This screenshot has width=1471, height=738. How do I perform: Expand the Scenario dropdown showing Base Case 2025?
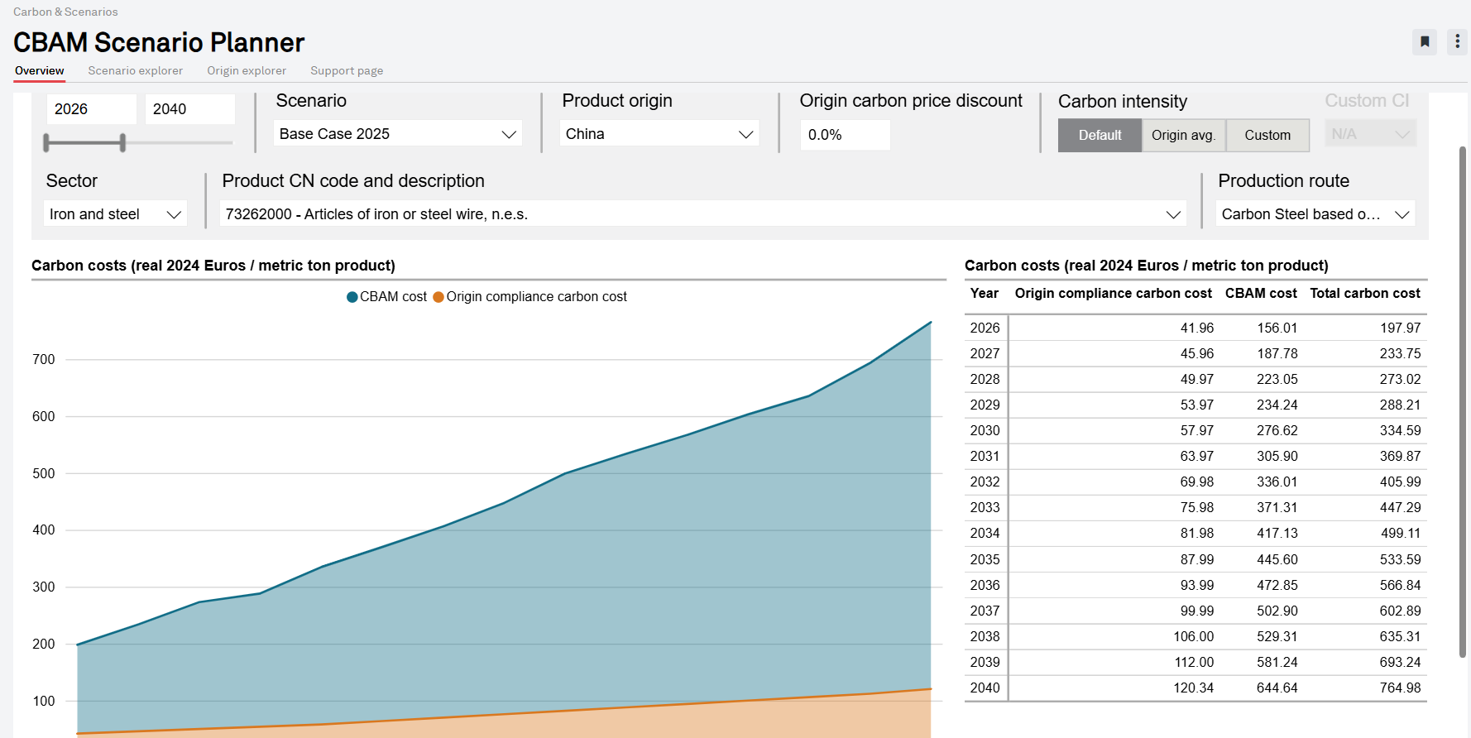tap(397, 134)
